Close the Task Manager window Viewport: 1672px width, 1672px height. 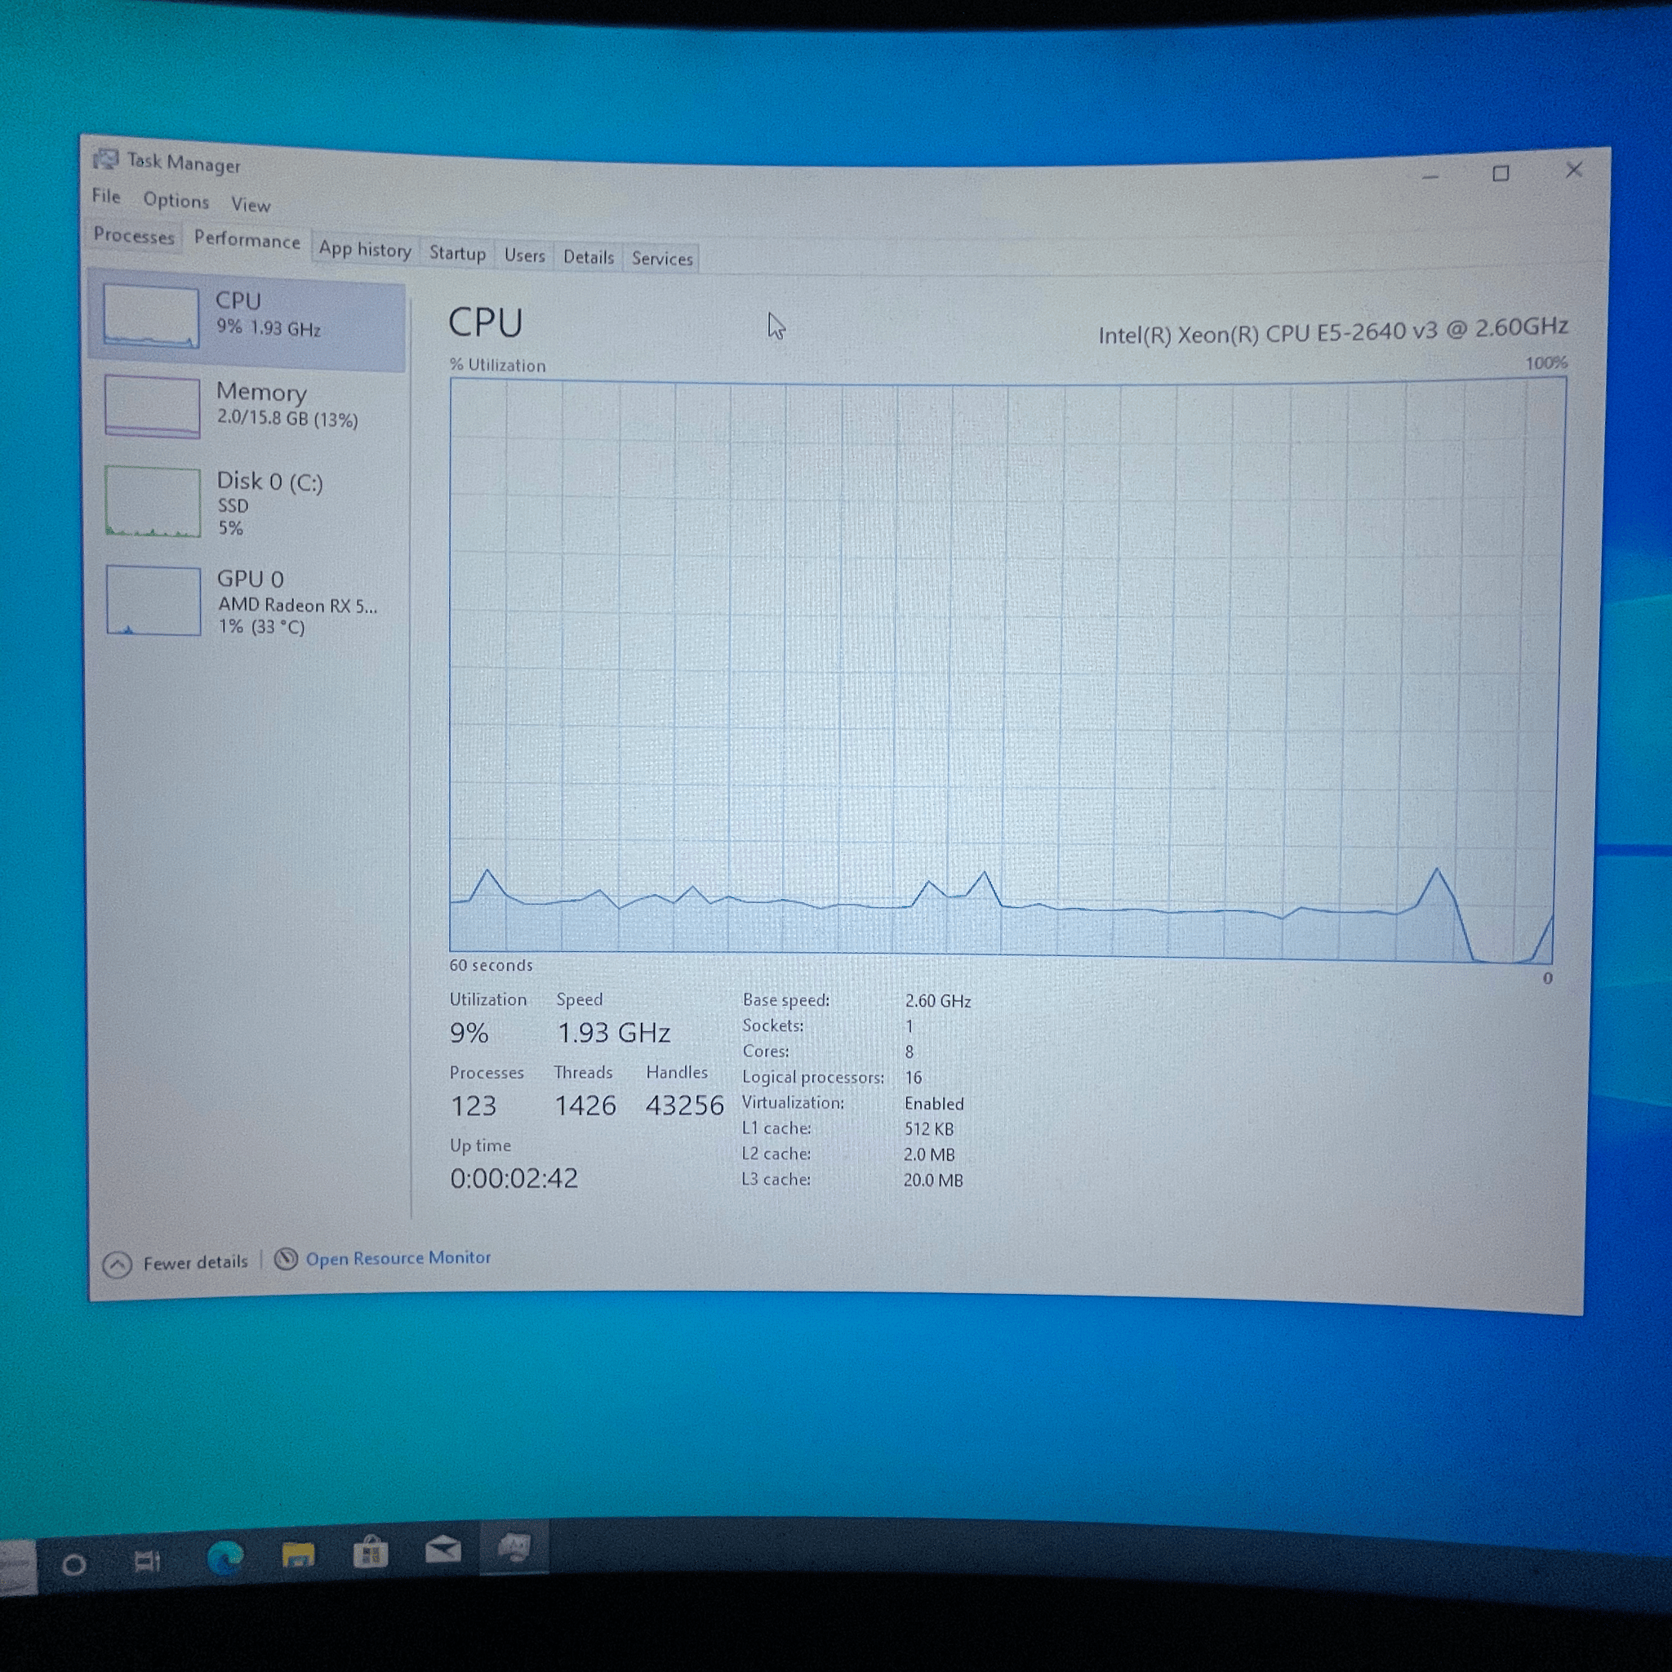pyautogui.click(x=1574, y=170)
